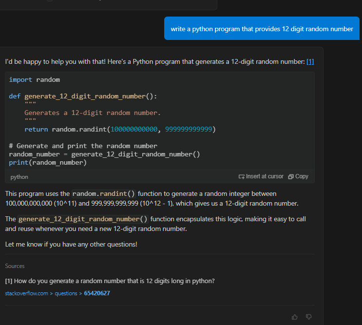The height and width of the screenshot is (325, 362).
Task: Click the thumbs down feedback icon
Action: coord(309,317)
